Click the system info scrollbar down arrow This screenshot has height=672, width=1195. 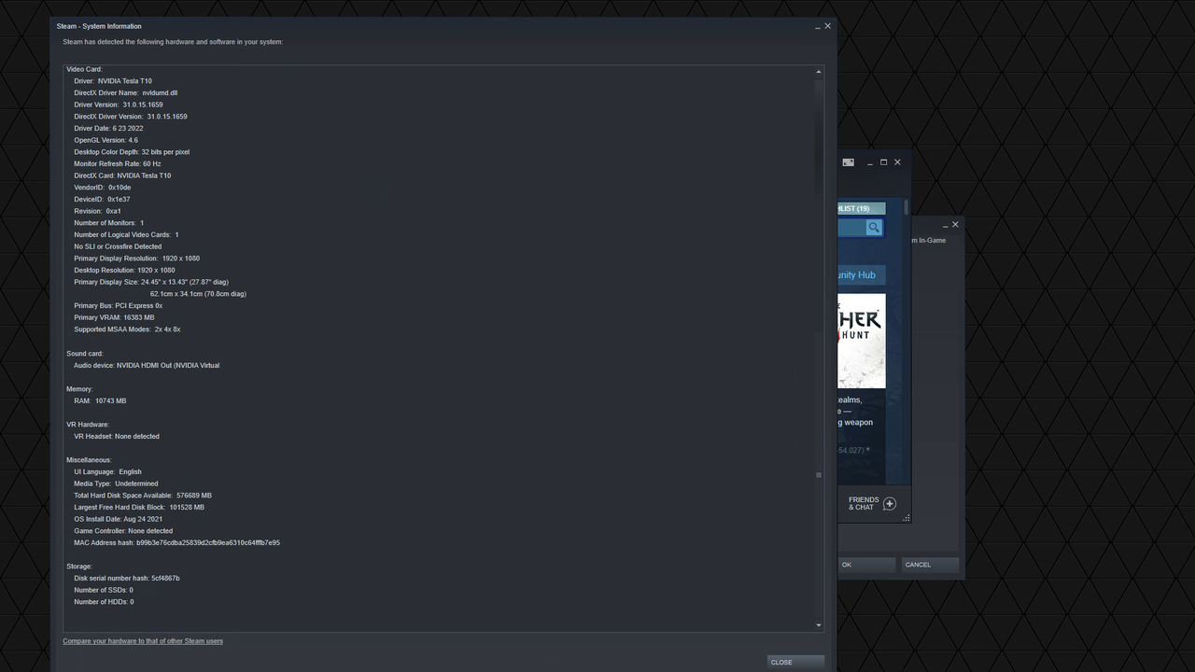pos(819,625)
